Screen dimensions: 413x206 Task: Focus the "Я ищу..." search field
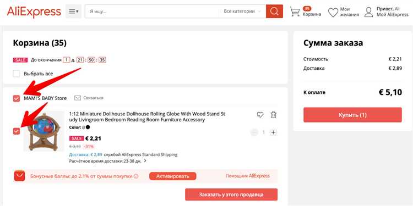tap(152, 12)
